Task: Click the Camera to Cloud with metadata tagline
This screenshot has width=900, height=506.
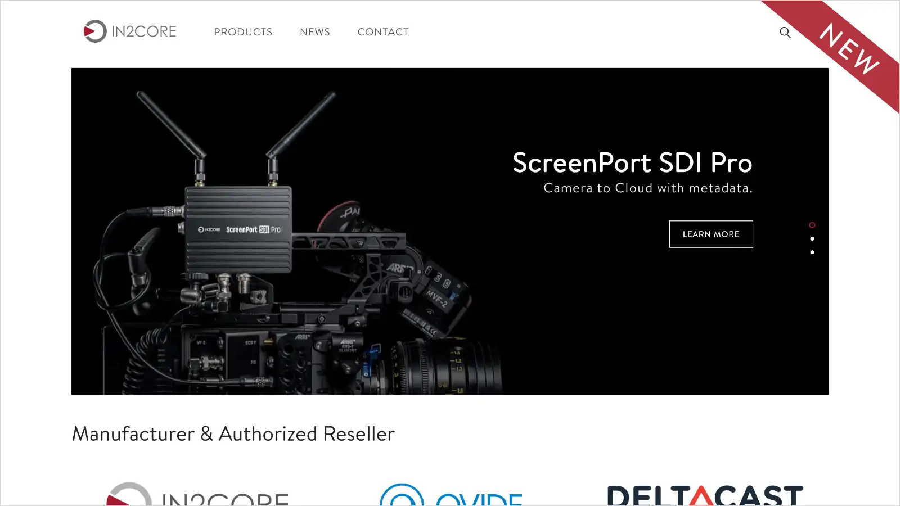Action: click(647, 188)
